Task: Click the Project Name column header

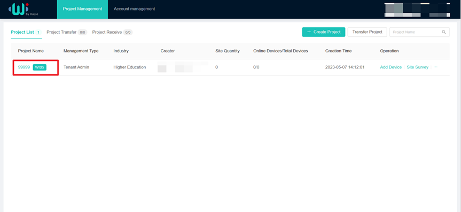Action: [31, 51]
